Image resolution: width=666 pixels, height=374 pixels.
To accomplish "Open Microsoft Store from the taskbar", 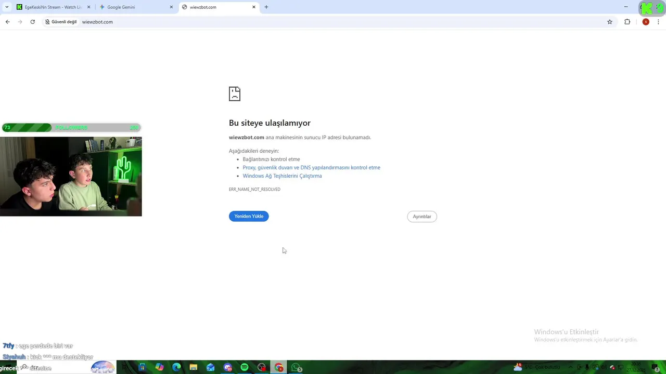I will [142, 367].
